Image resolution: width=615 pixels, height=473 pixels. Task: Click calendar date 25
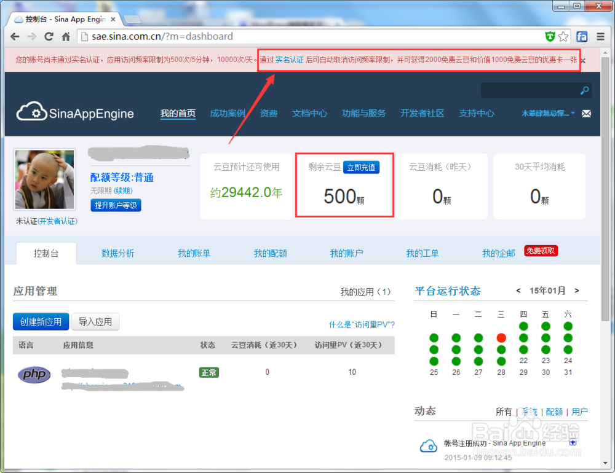(434, 372)
